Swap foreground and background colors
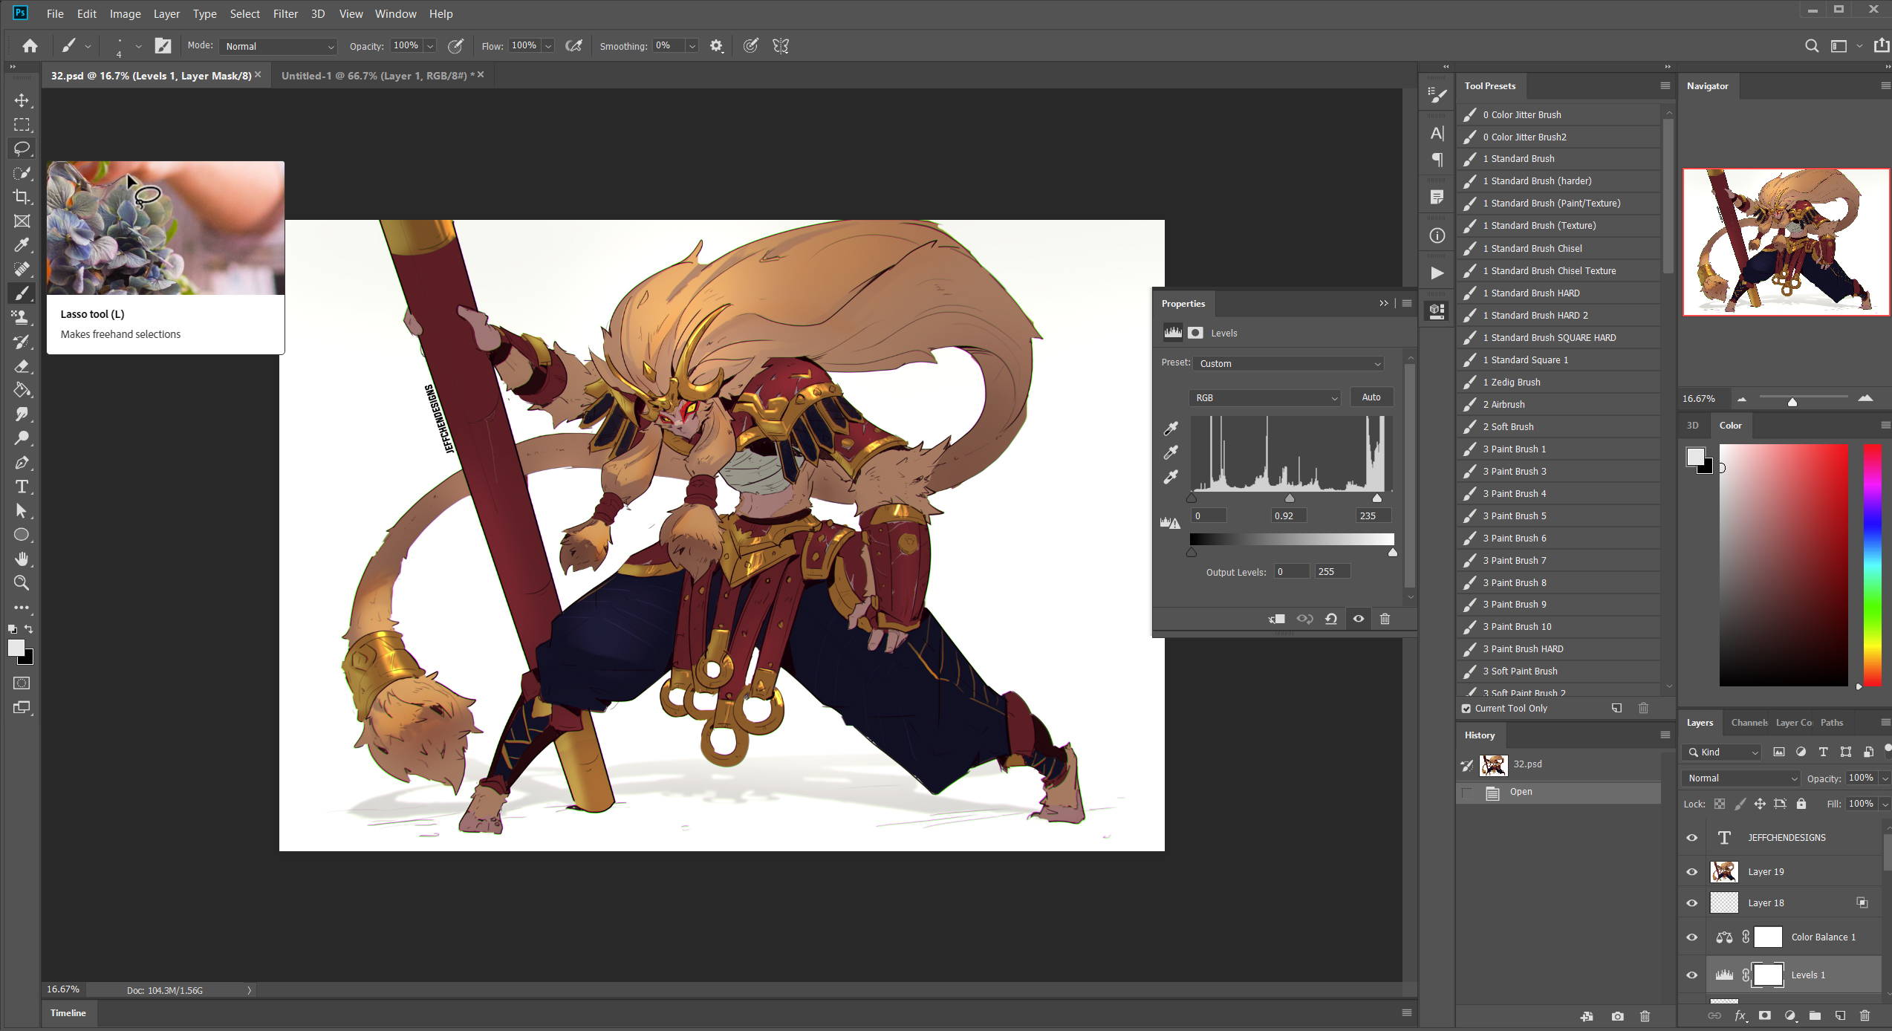 pos(28,629)
